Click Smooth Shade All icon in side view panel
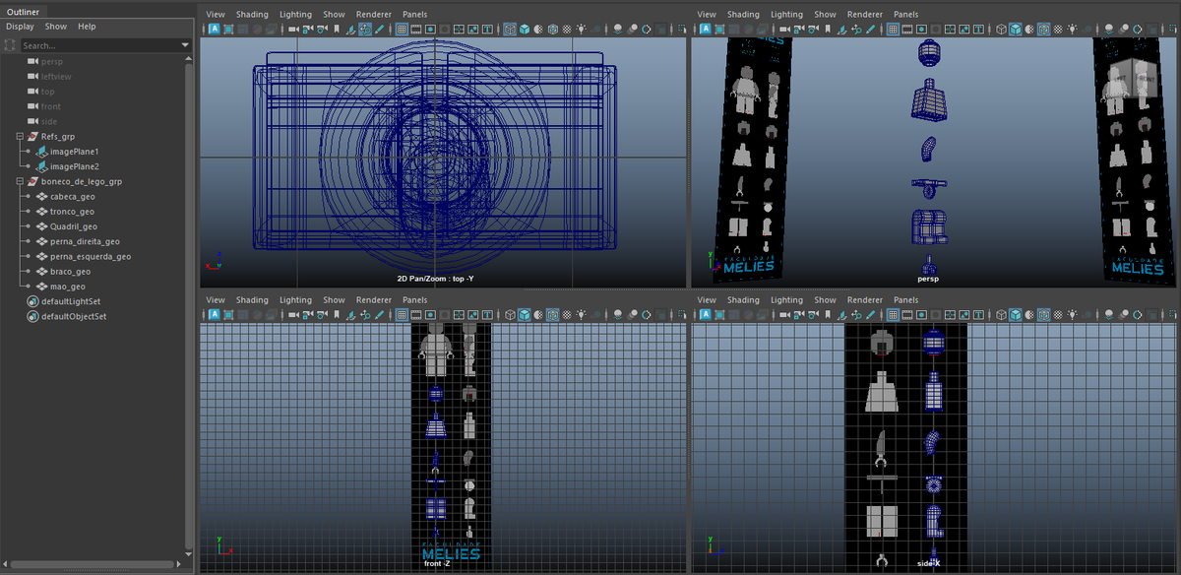Image resolution: width=1181 pixels, height=575 pixels. point(1016,315)
